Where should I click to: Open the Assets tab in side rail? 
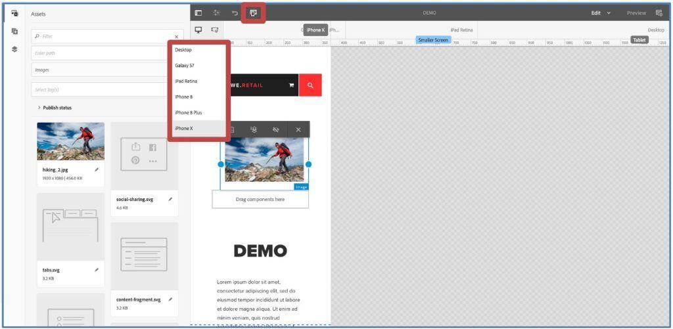[14, 13]
